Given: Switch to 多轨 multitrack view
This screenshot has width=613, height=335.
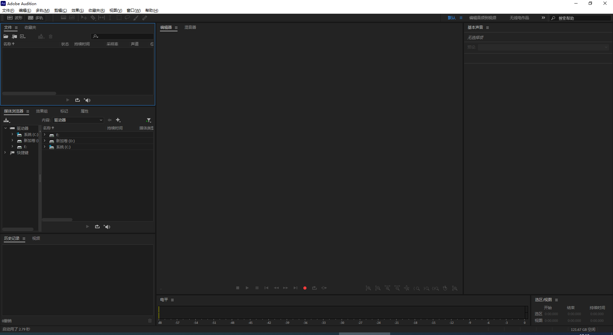Looking at the screenshot, I should 36,18.
